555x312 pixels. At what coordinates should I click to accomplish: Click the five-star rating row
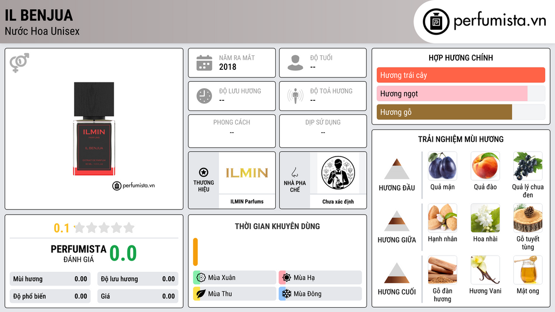(105, 227)
